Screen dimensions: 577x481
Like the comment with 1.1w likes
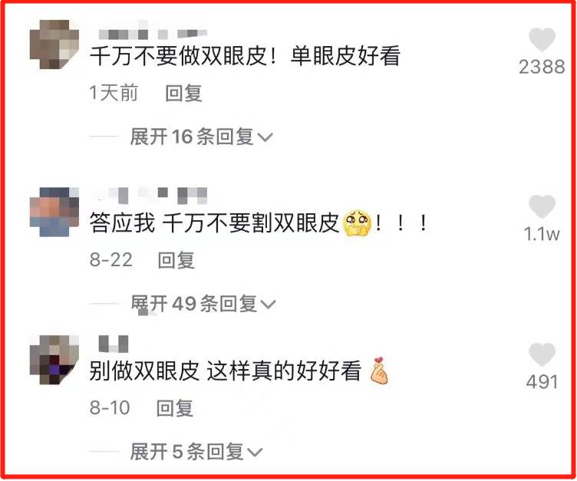tap(542, 206)
